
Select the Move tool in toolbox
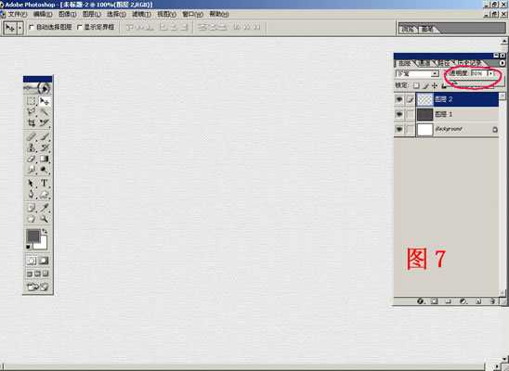[44, 101]
